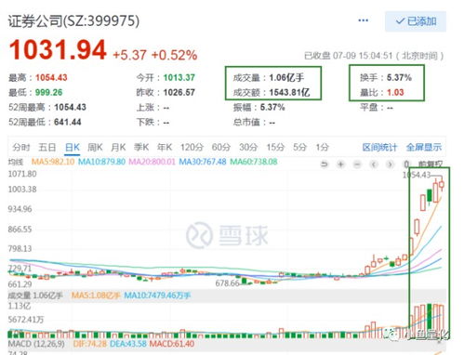Move chart left with left chevron
Screen dimensions: 464x355
[374, 164]
